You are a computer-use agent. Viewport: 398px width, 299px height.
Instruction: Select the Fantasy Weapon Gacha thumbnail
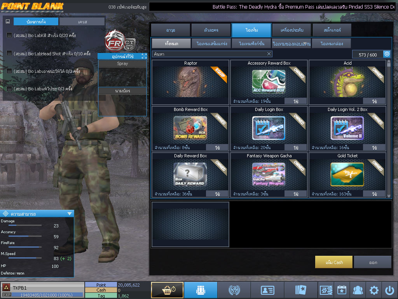[x=269, y=174]
